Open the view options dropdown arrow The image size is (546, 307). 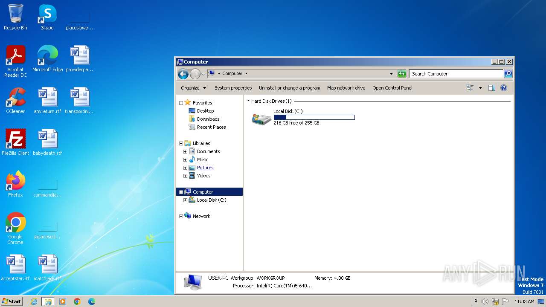tap(480, 88)
